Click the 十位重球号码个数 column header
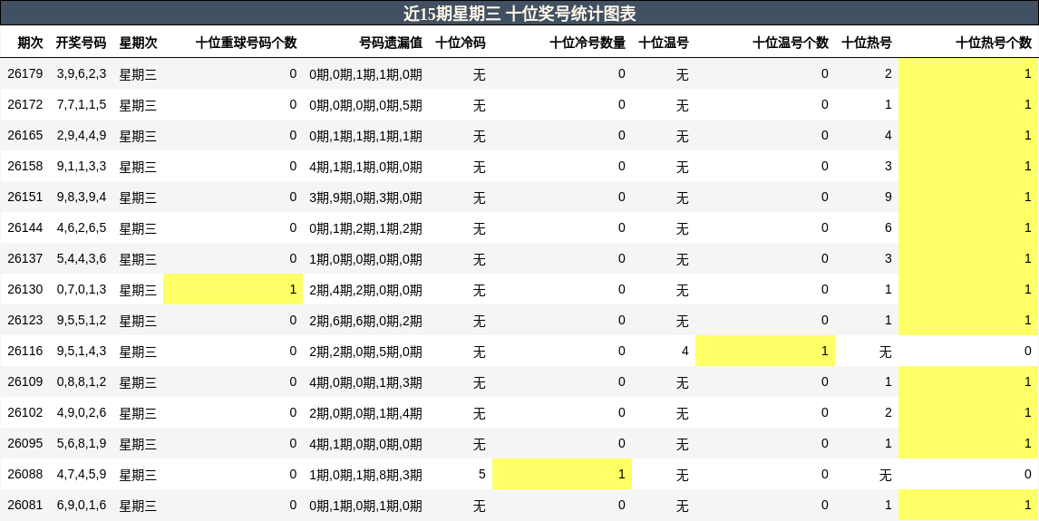This screenshot has height=521, width=1039. pos(246,43)
